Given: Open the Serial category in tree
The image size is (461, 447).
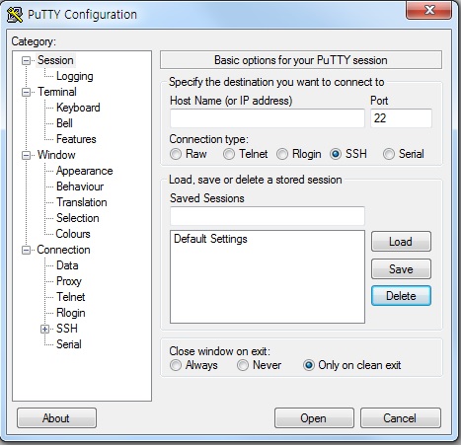Looking at the screenshot, I should point(69,344).
